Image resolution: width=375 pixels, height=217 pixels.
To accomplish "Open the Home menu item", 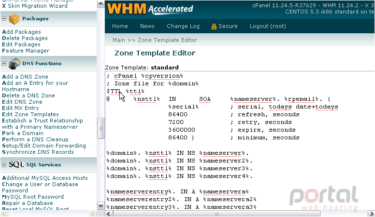I will click(120, 26).
